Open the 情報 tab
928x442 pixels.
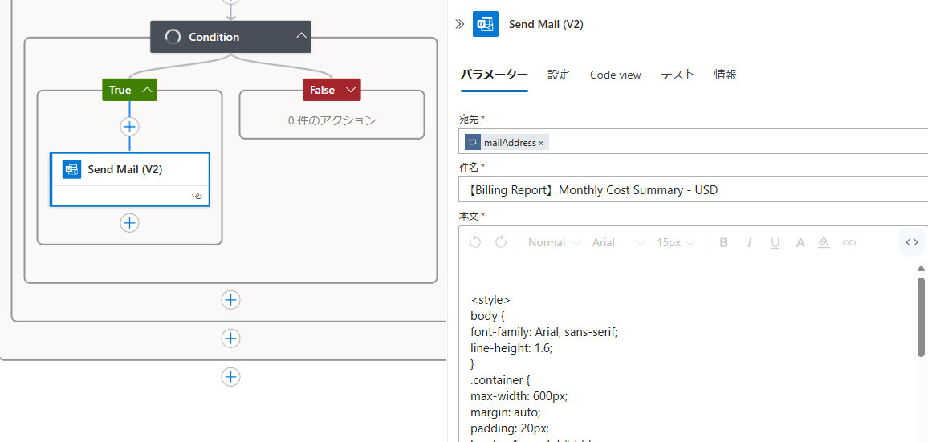pos(726,75)
